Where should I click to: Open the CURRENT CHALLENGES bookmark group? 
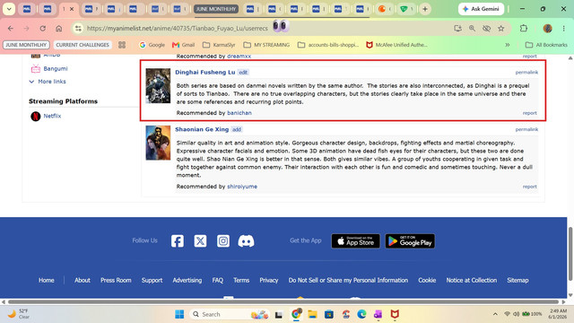[83, 45]
